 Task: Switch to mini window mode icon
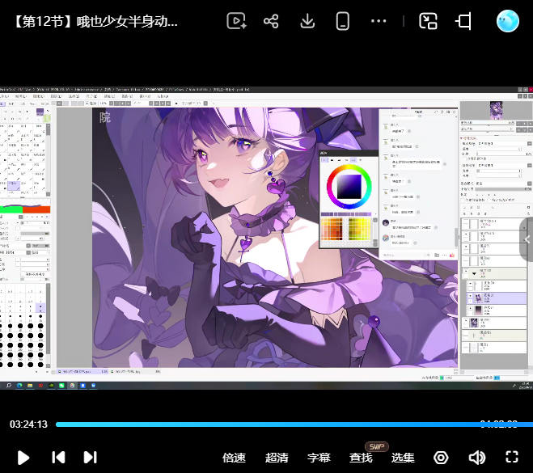tap(428, 21)
